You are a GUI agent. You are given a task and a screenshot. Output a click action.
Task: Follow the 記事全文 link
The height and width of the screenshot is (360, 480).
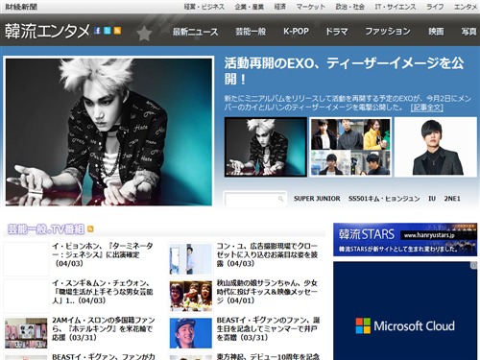pyautogui.click(x=427, y=108)
